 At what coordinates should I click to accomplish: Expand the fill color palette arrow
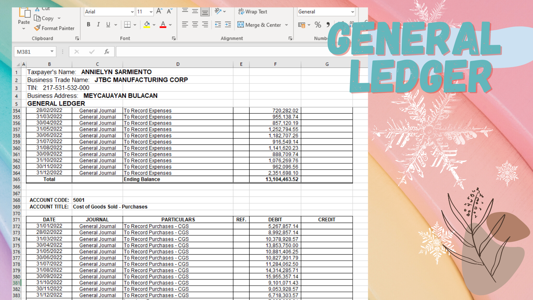pyautogui.click(x=154, y=25)
